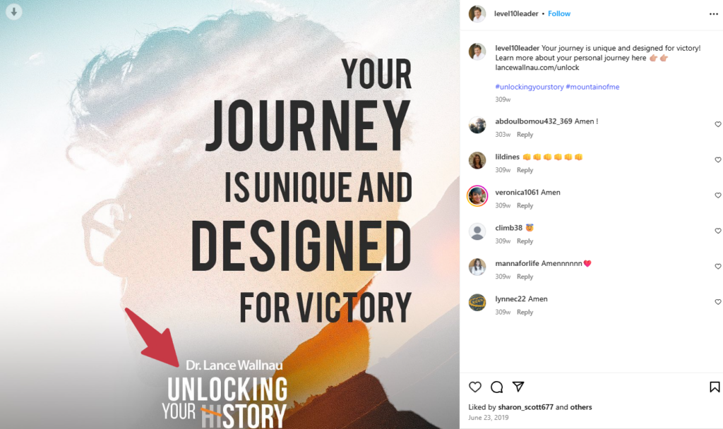This screenshot has width=723, height=429.
Task: Click the download arrow on the image
Action: coord(14,11)
